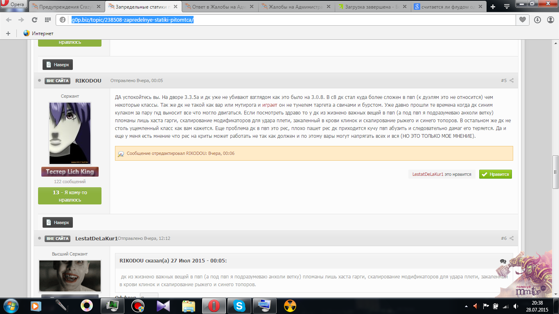
Task: Add a bookmark via the bookmarks bar plus
Action: tap(8, 33)
